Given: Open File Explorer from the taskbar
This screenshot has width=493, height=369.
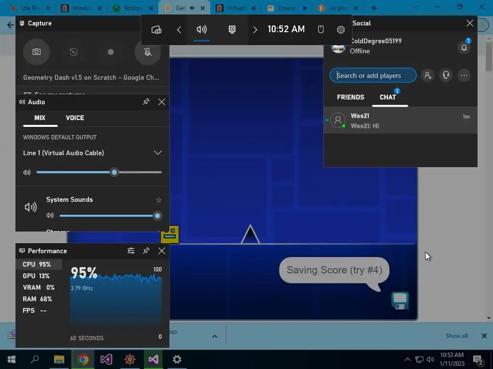Looking at the screenshot, I should [59, 359].
